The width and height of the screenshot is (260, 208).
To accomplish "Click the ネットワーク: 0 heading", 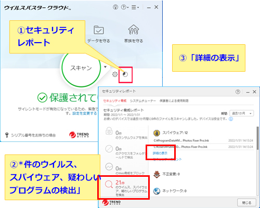I will (174, 191).
